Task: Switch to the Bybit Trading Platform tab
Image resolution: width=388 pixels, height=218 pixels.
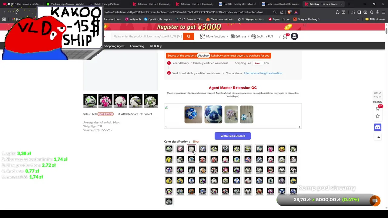Action: click(109, 4)
